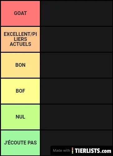Select the BON tier label
Screen dimensions: 113x156
(20, 65)
